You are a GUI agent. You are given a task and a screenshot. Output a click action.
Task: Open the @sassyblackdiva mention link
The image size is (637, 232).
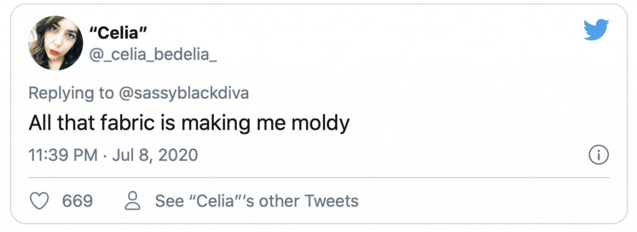pos(184,94)
